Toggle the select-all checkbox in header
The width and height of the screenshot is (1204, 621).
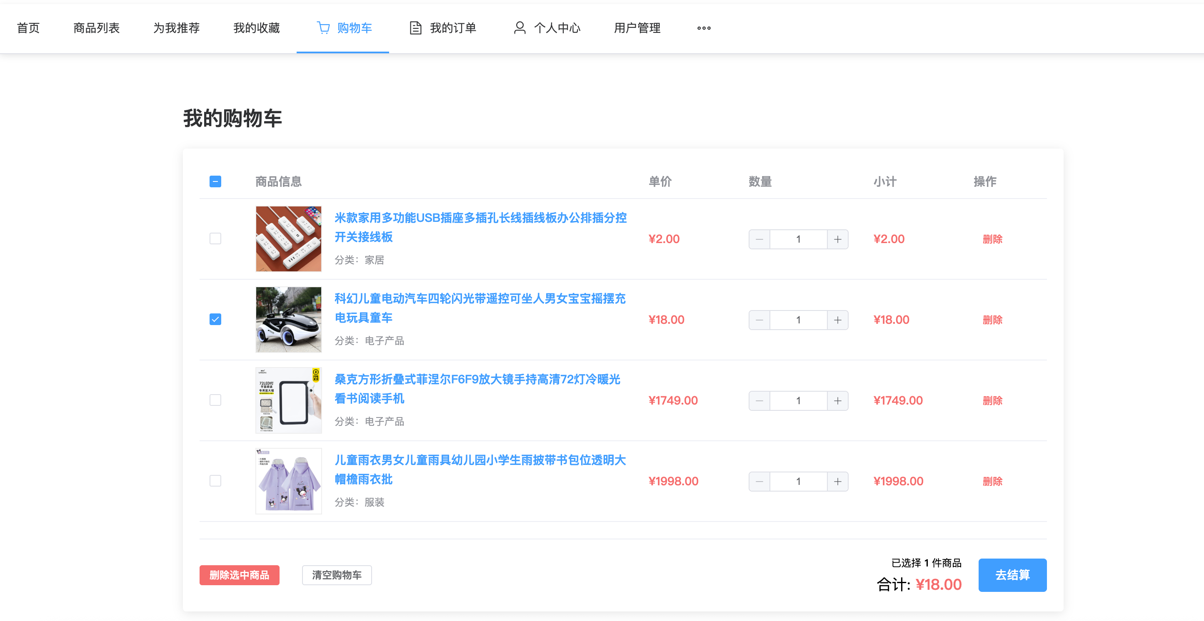[x=215, y=181]
